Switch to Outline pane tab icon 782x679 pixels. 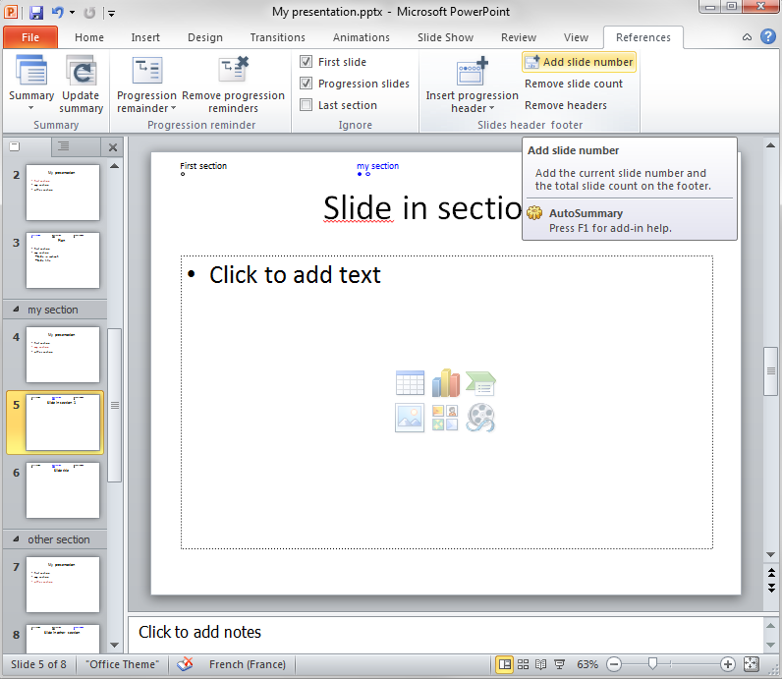coord(63,146)
